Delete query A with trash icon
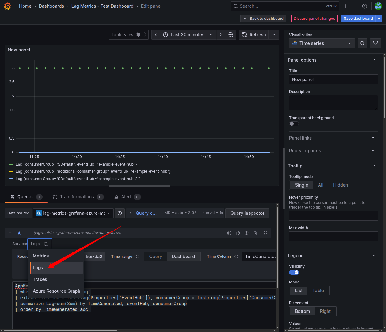 pyautogui.click(x=255, y=233)
